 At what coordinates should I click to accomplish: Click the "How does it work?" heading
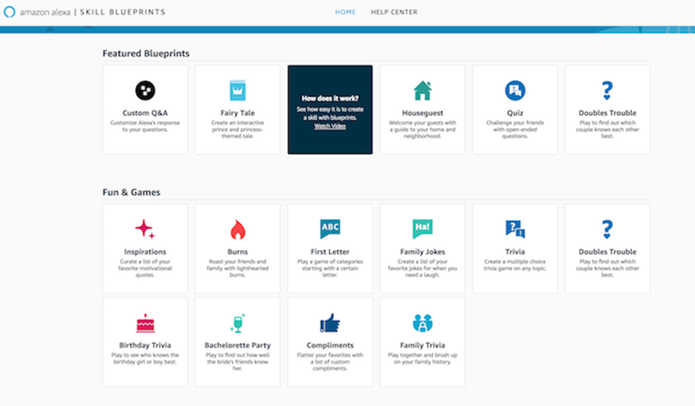(330, 98)
